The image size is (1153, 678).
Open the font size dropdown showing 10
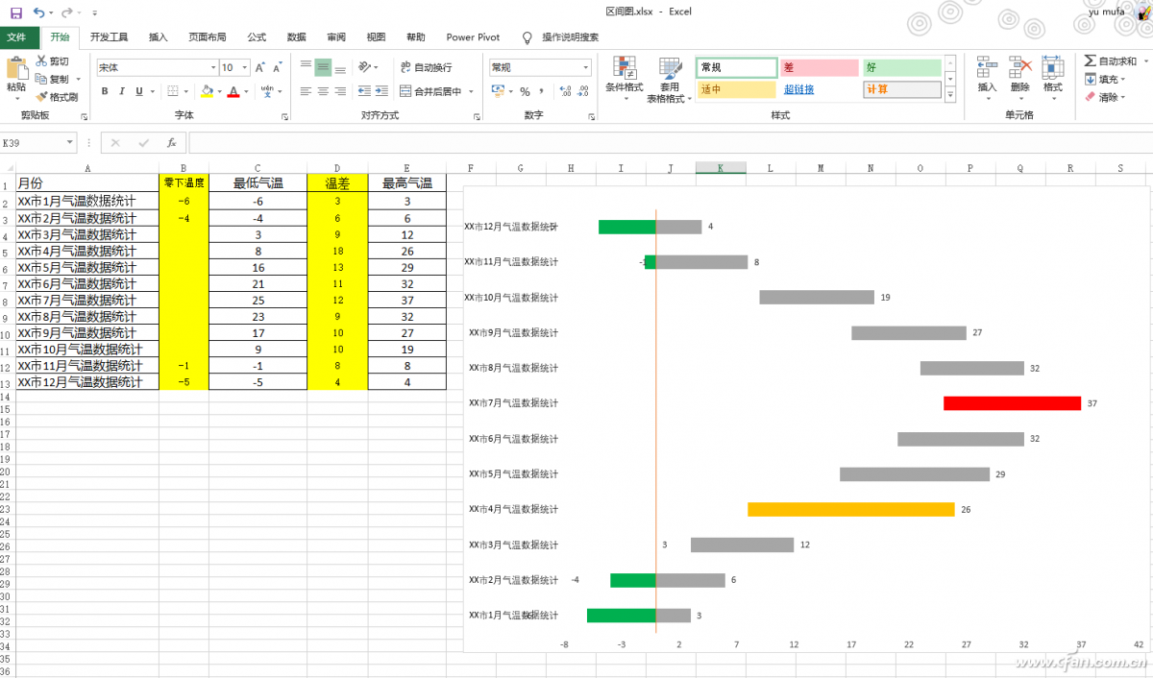pyautogui.click(x=245, y=67)
